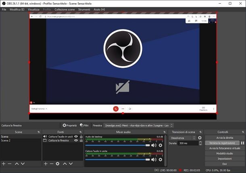Select Scena 2 in the scene list

click(21, 140)
